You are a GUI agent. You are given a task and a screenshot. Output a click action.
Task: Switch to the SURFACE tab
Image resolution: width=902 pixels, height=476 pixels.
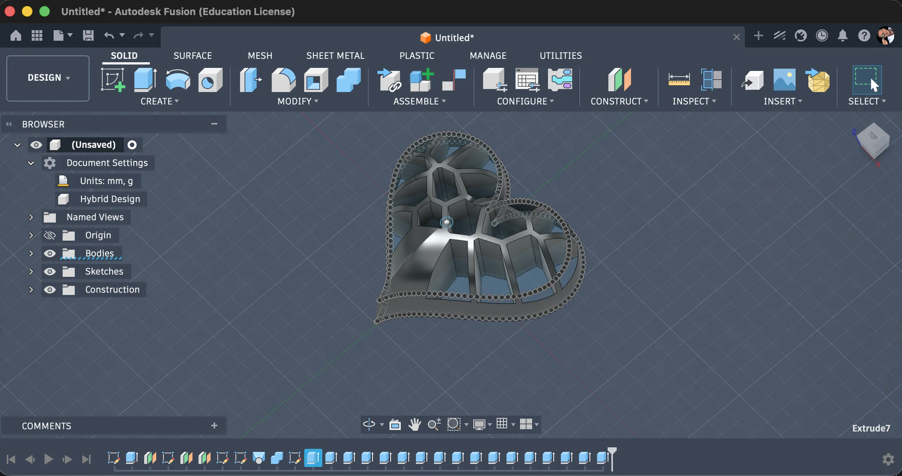point(192,56)
